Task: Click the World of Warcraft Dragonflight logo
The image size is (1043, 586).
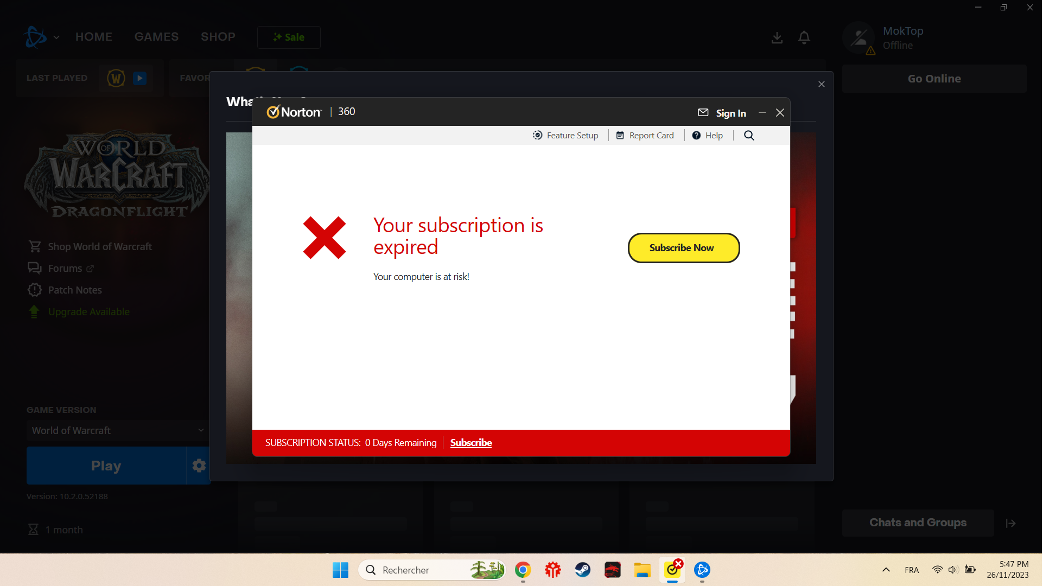Action: coord(117,174)
